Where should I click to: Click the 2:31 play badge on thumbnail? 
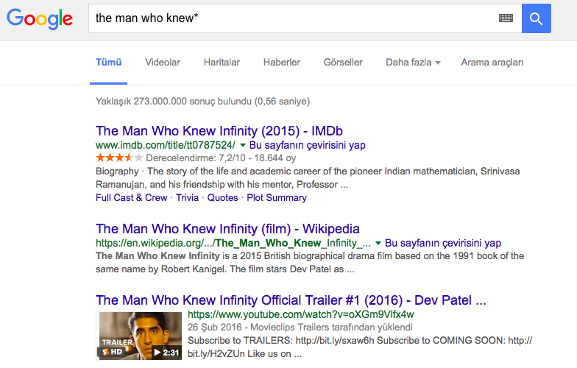pyautogui.click(x=166, y=353)
